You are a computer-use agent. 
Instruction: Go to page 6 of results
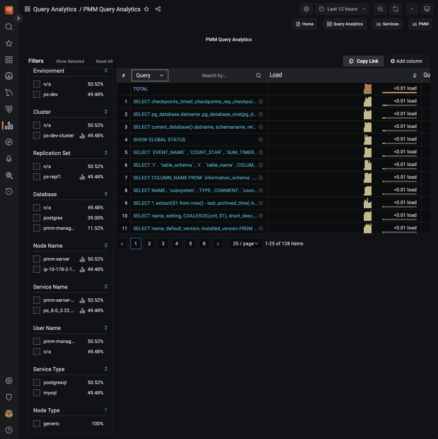204,244
